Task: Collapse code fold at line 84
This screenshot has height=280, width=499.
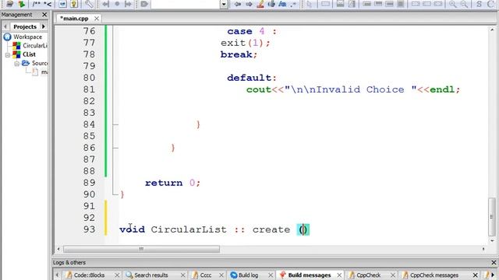Action: 115,124
